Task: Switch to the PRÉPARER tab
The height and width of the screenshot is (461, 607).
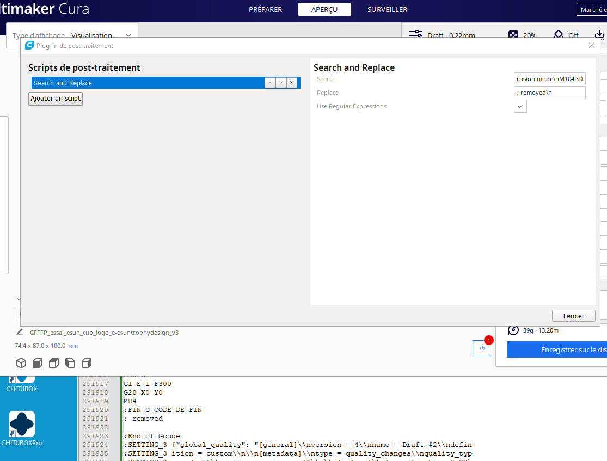Action: pyautogui.click(x=266, y=9)
